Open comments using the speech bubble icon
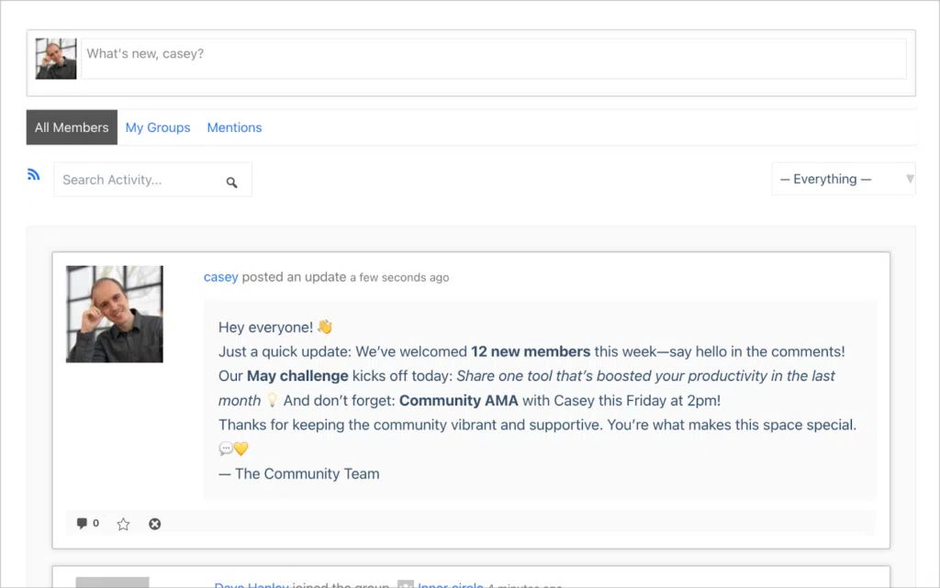The image size is (940, 588). tap(83, 523)
